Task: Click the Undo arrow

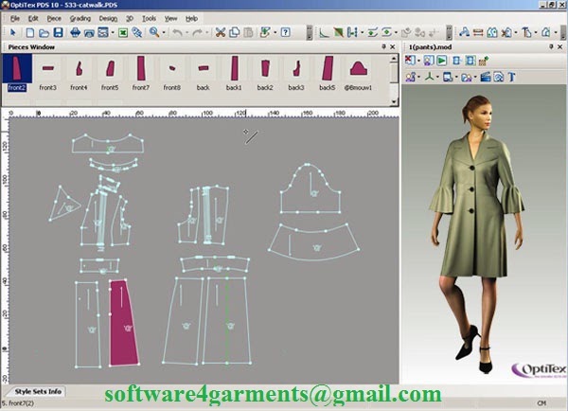Action: [178, 33]
